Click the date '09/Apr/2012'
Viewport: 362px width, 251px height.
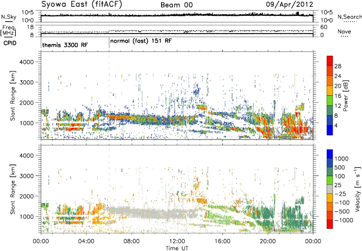[x=290, y=5]
